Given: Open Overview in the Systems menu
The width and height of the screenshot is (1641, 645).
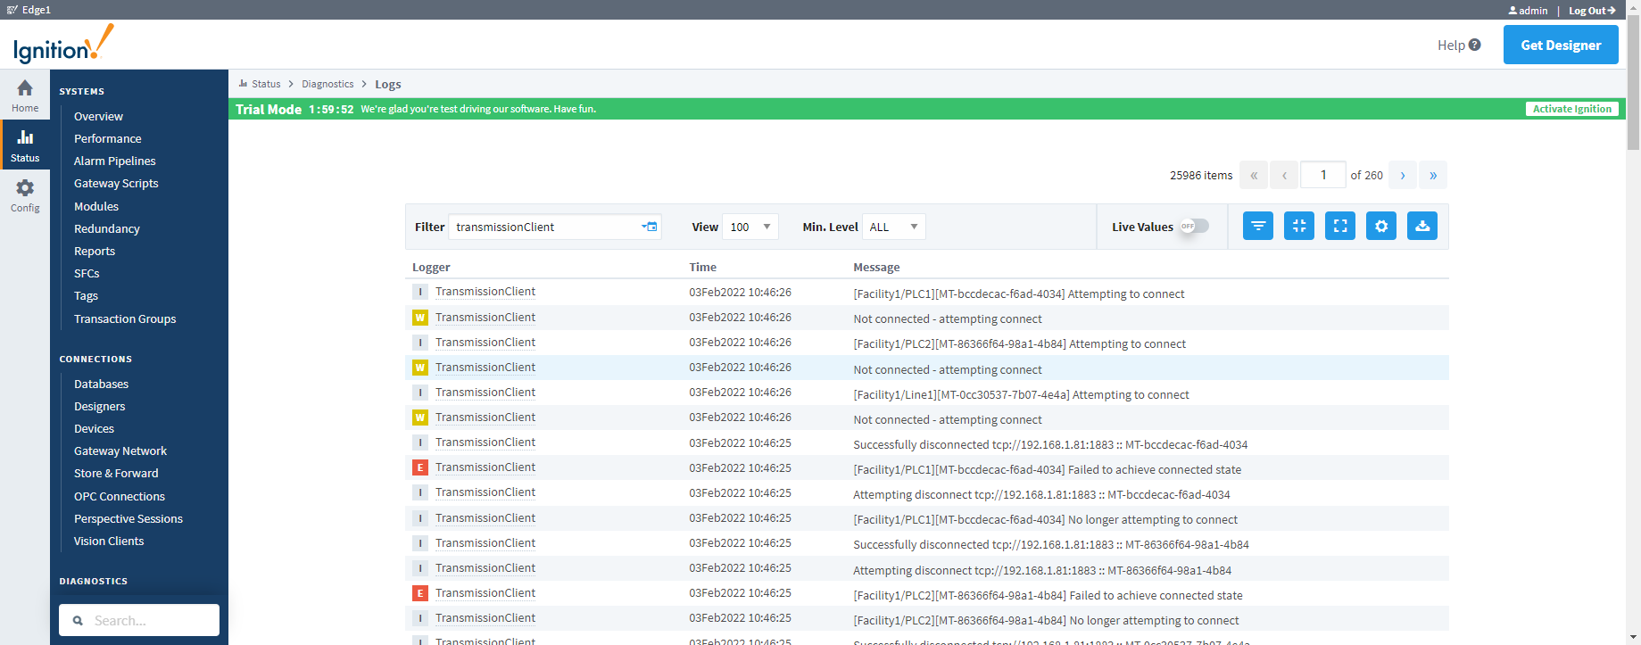Looking at the screenshot, I should [98, 117].
